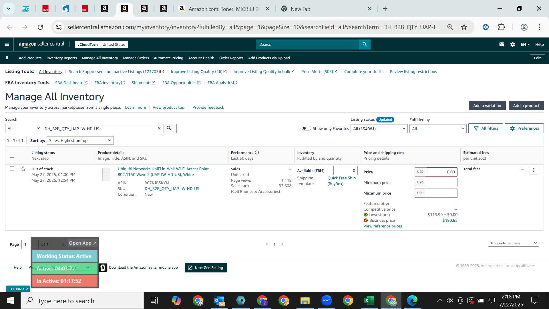
Task: Favorite the Ubiquiti listing with star
Action: [23, 169]
